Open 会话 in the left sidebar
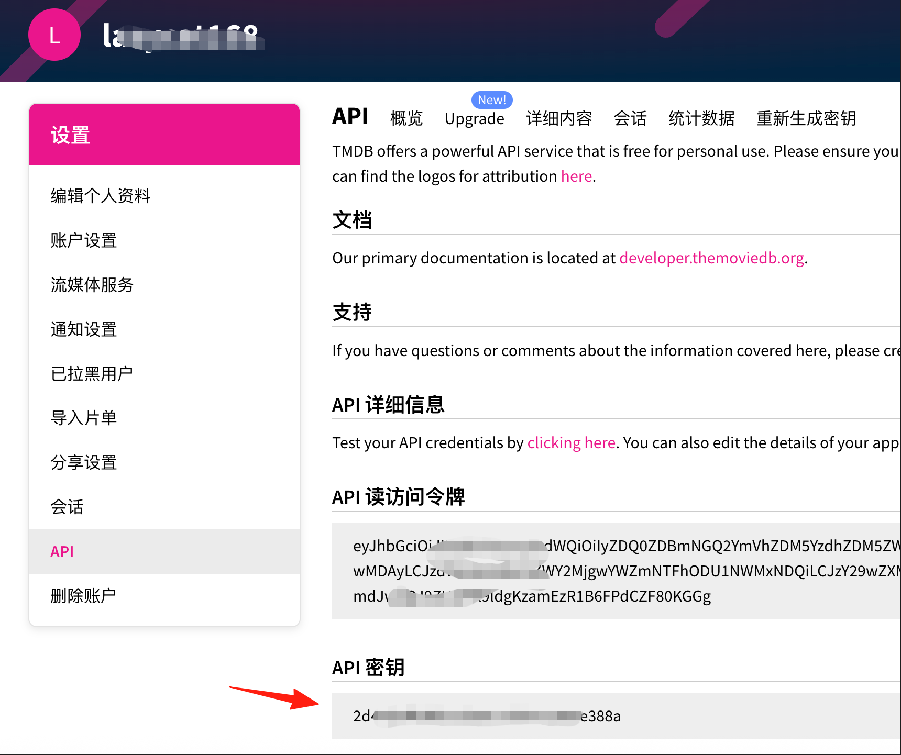 click(67, 507)
